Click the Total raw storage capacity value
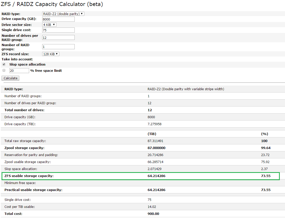The height and width of the screenshot is (218, 285). 155,141
